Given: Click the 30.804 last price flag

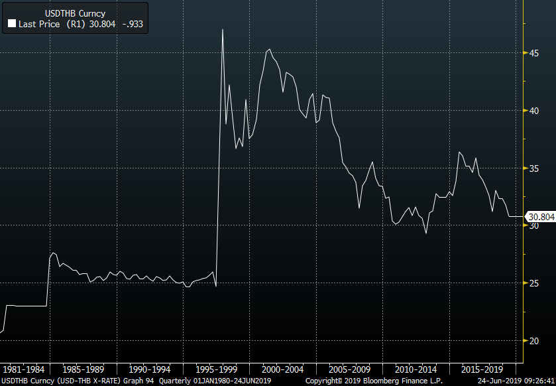Looking at the screenshot, I should pos(541,217).
